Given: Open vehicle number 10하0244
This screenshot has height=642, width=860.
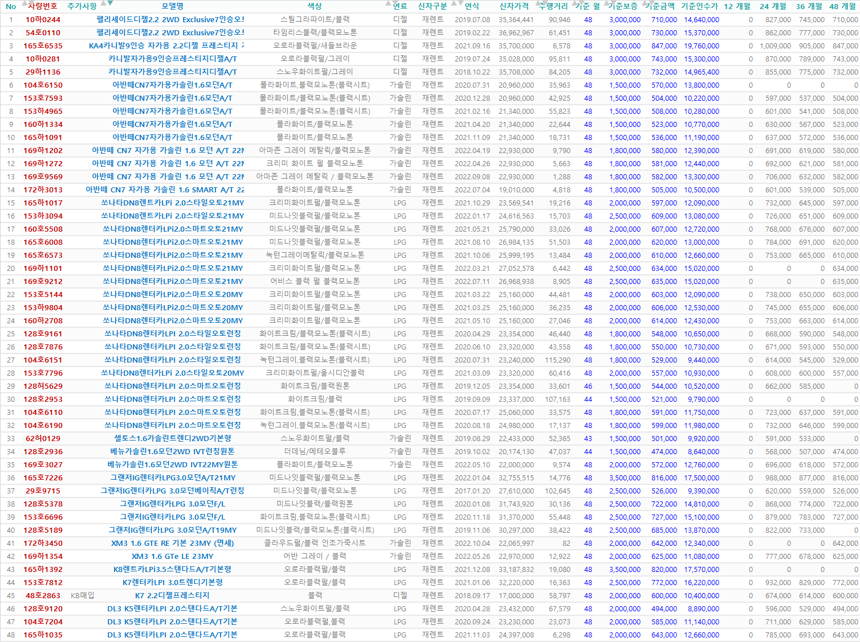Looking at the screenshot, I should click(43, 20).
